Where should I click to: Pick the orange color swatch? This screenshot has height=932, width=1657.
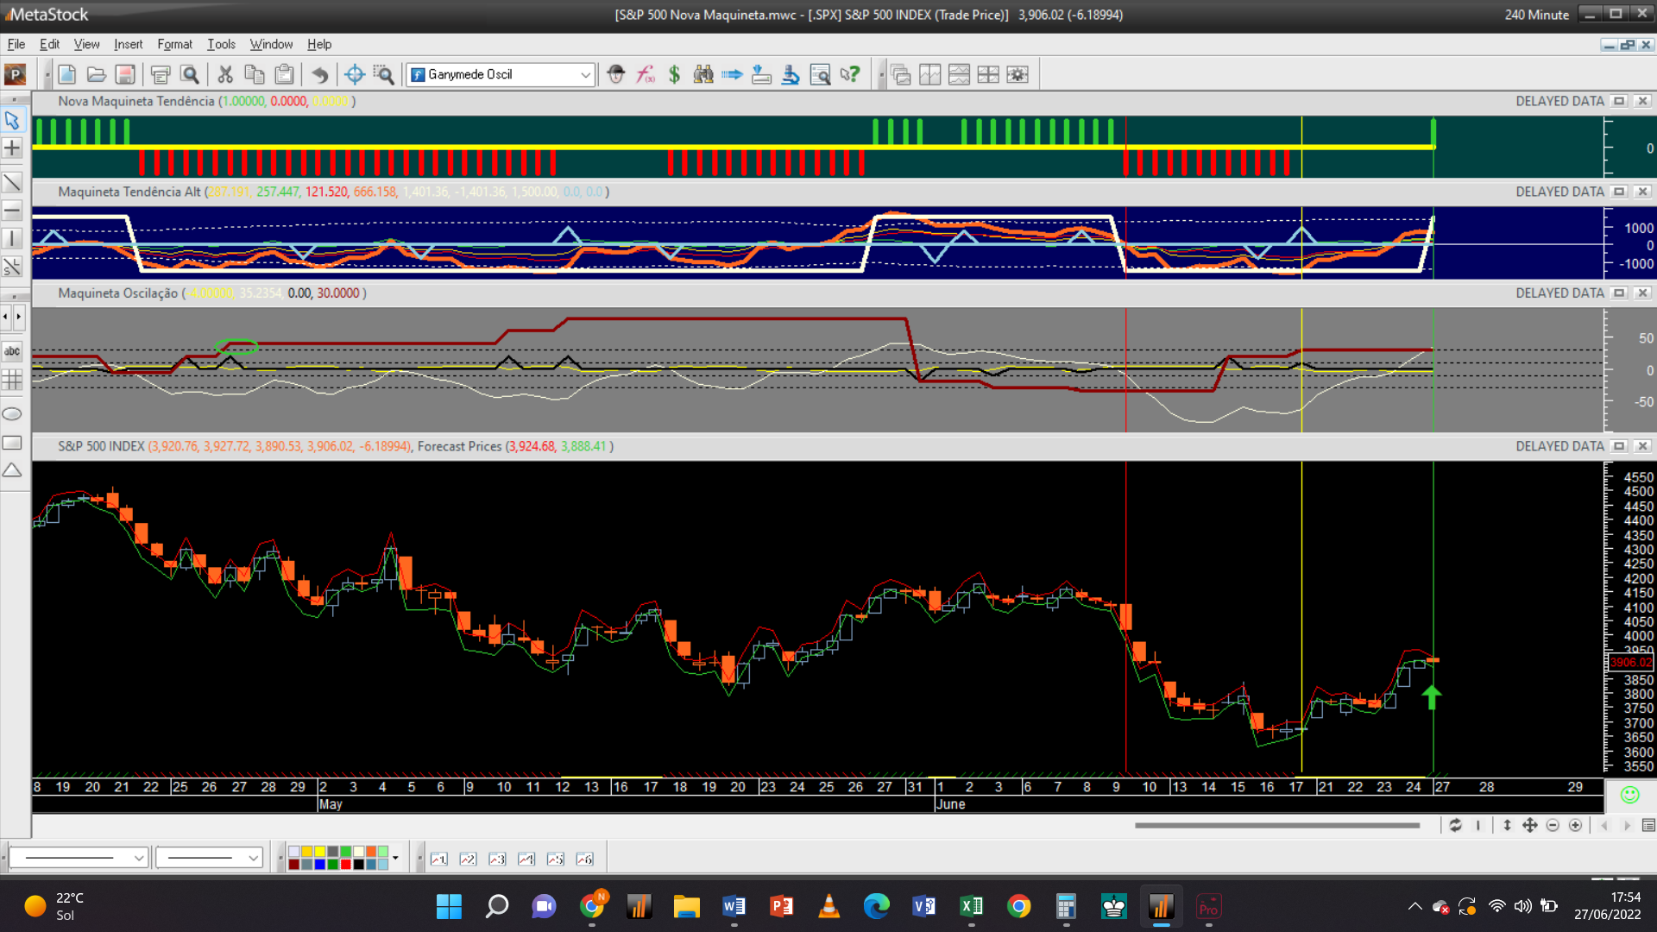(371, 852)
